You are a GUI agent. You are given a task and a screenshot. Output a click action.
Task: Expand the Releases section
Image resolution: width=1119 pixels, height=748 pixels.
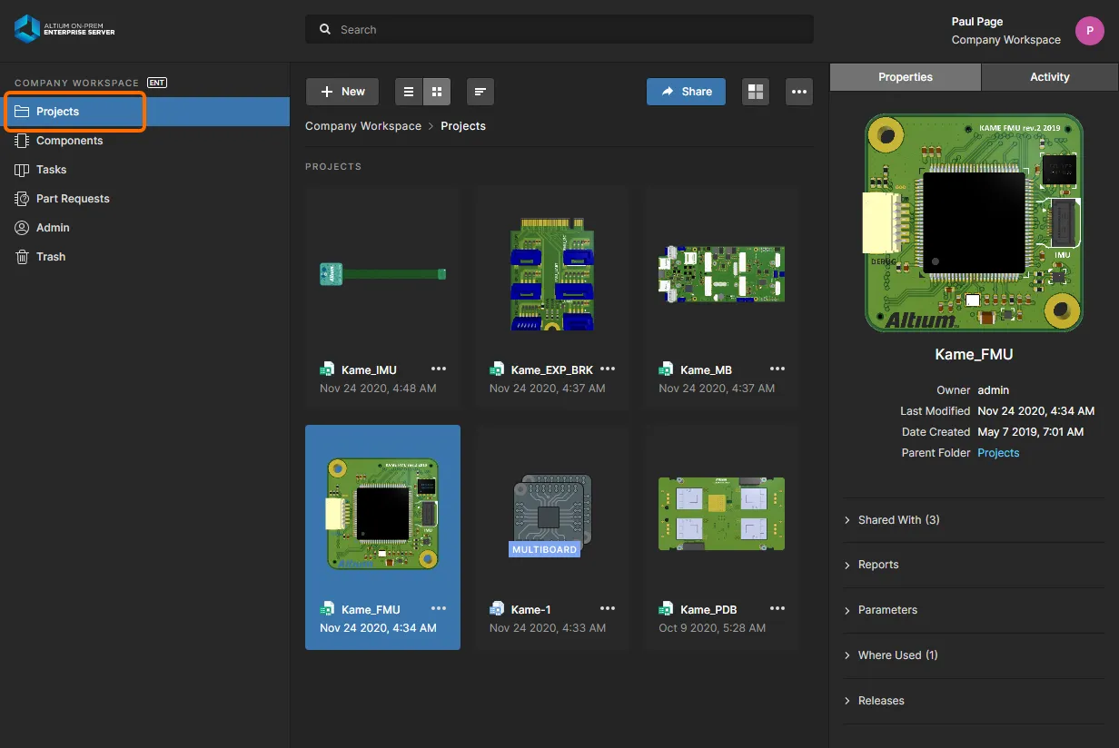(974, 701)
